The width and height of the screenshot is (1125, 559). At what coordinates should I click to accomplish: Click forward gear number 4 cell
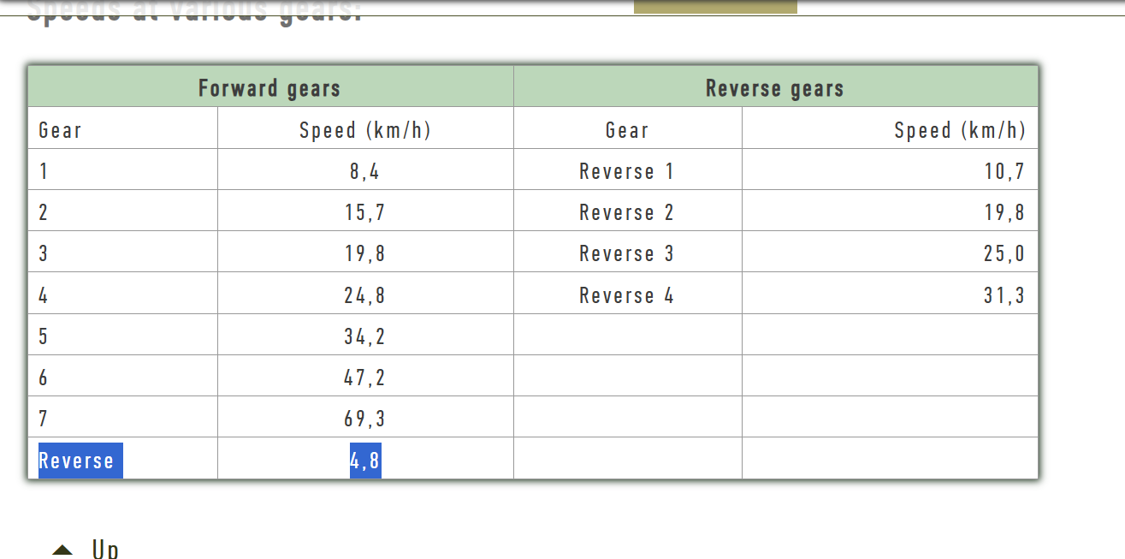tap(123, 294)
